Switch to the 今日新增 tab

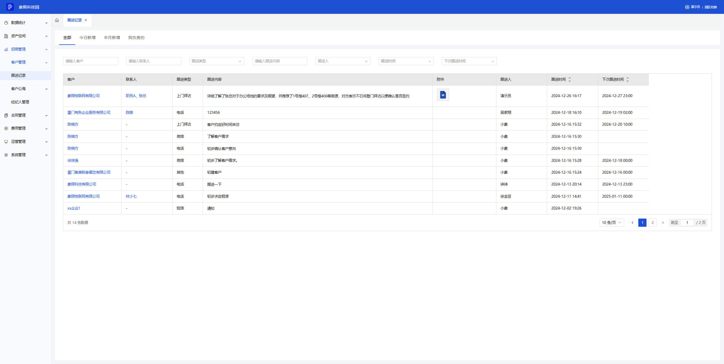(87, 38)
